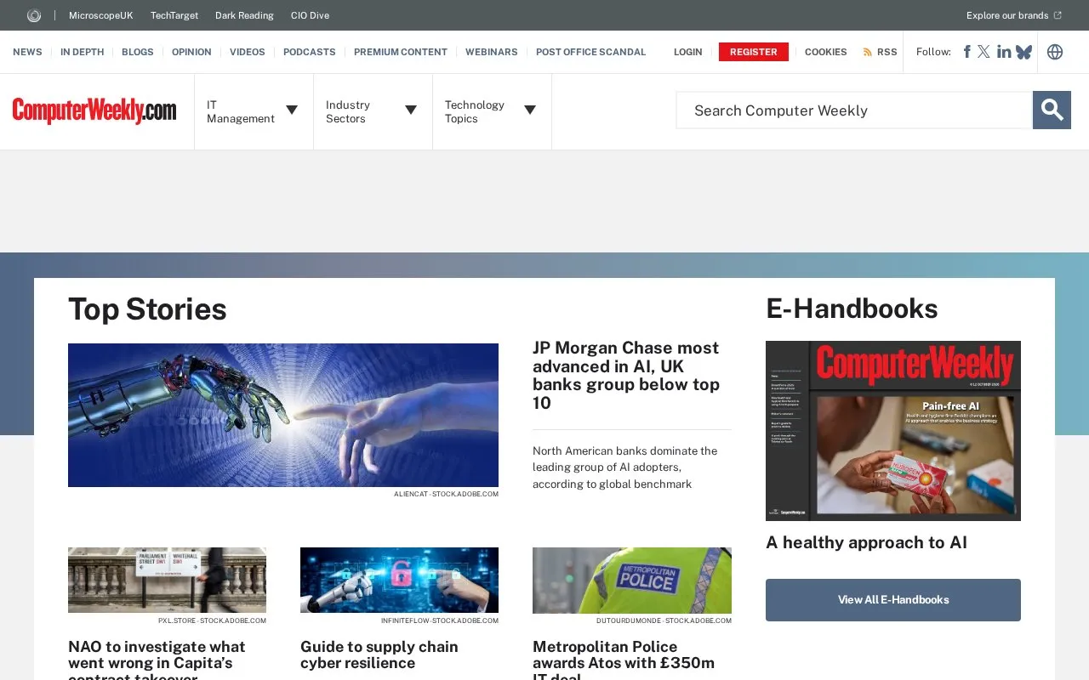Open the LinkedIn follow icon
The image size is (1089, 680).
1004,52
